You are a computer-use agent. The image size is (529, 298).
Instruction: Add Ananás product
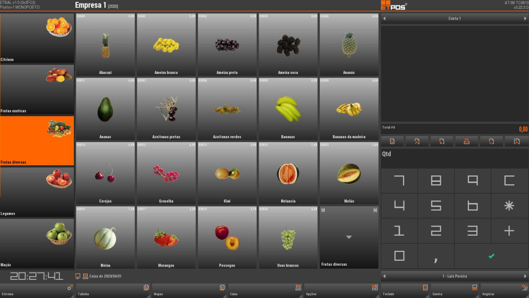(x=349, y=45)
